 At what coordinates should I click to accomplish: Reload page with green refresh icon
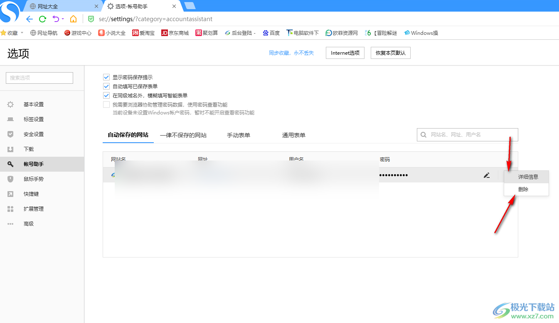42,19
